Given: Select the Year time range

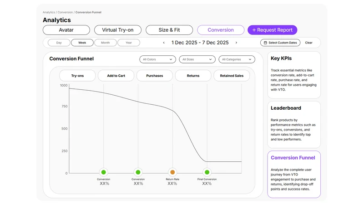Looking at the screenshot, I should pos(129,43).
